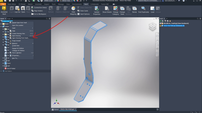The width and height of the screenshot is (202, 113).
Task: Open the appearance color wheel swatch
Action: tap(58, 1)
